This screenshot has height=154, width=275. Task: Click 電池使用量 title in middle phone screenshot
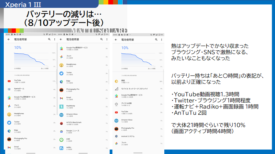73,39
